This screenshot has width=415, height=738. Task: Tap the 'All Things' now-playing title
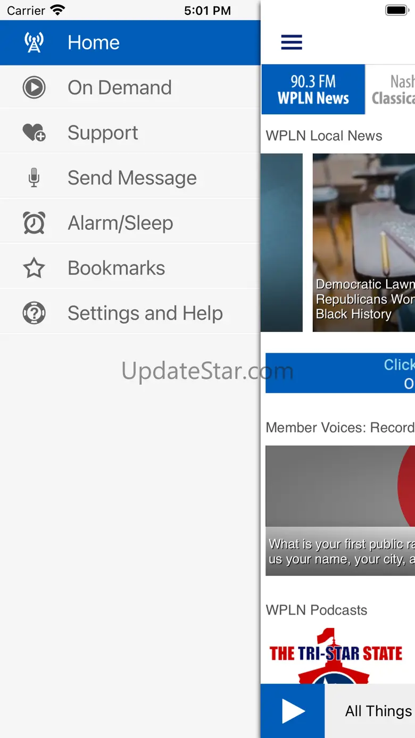(379, 711)
